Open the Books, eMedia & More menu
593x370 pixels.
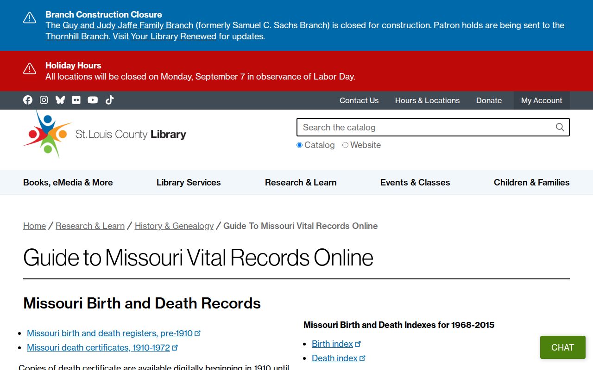68,182
